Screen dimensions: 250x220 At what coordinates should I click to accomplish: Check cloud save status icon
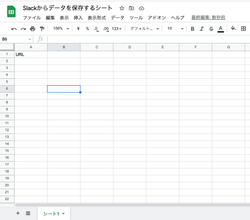(x=141, y=8)
